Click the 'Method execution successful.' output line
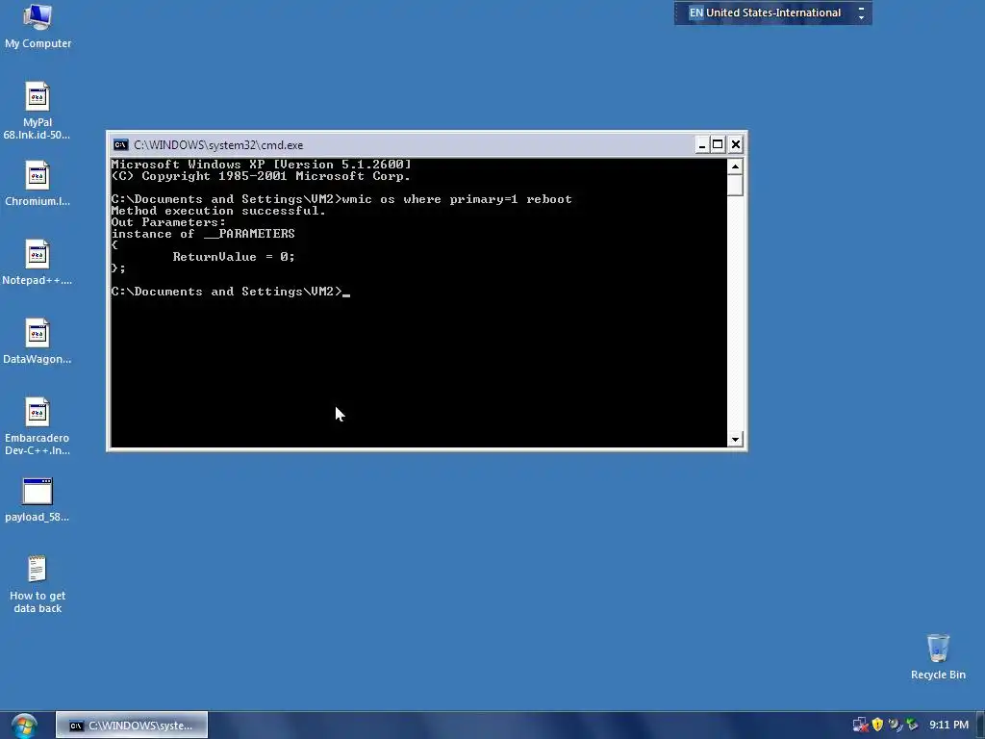 (x=218, y=211)
